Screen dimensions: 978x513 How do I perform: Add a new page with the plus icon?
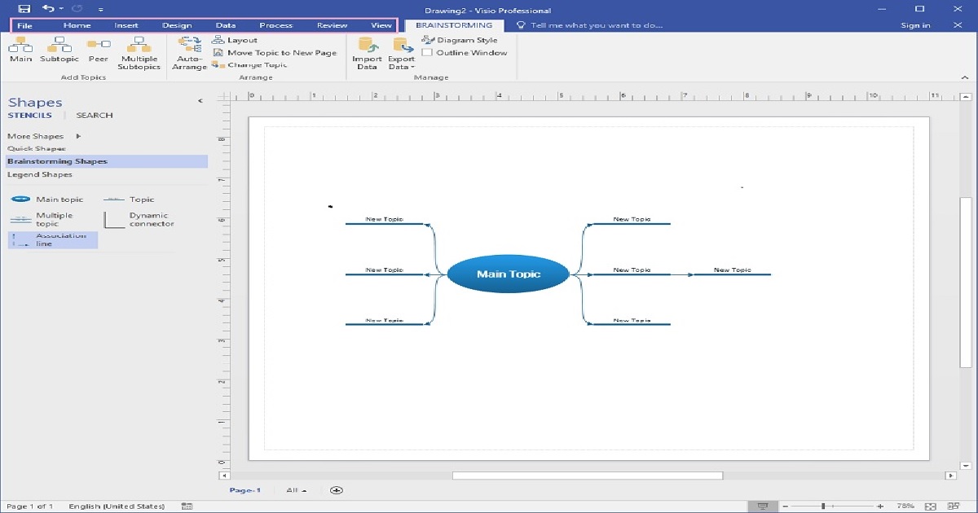(x=337, y=490)
